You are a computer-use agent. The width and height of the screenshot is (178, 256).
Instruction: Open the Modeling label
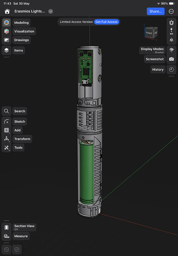[21, 22]
